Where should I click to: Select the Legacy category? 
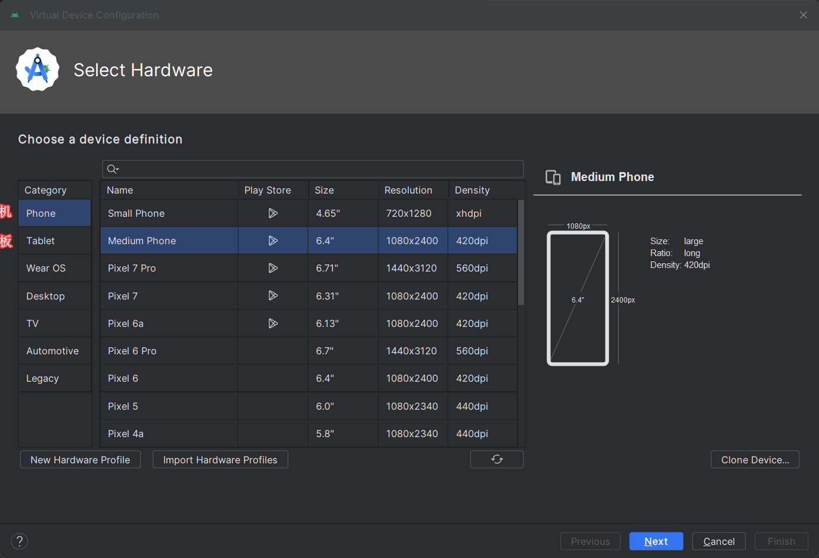pos(55,378)
